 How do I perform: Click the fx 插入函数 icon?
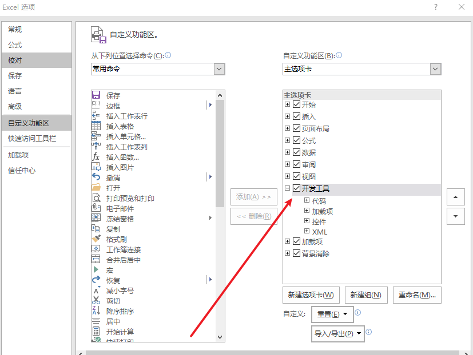(x=96, y=156)
